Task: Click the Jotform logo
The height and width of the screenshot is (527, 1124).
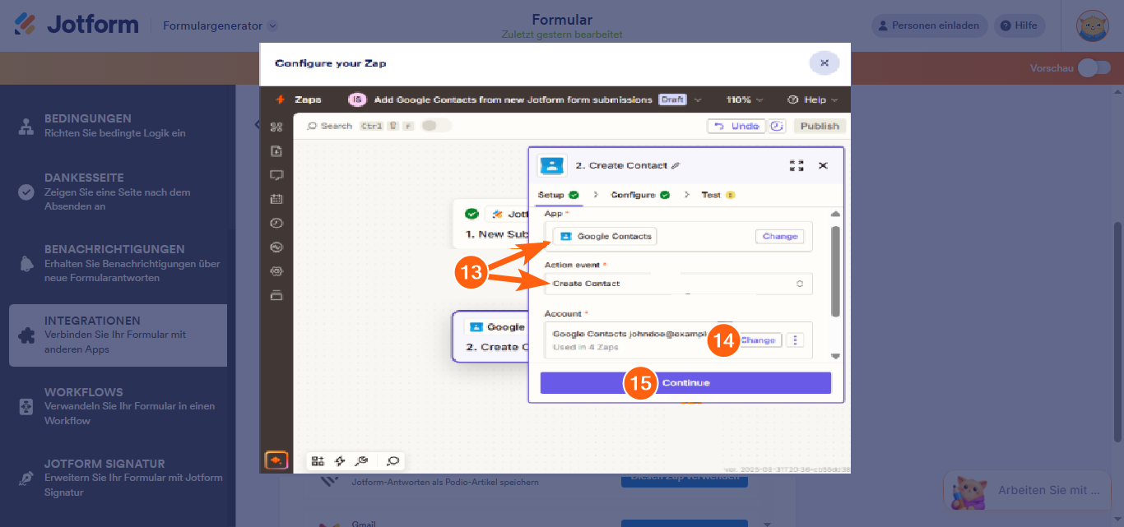Action: coord(76,24)
